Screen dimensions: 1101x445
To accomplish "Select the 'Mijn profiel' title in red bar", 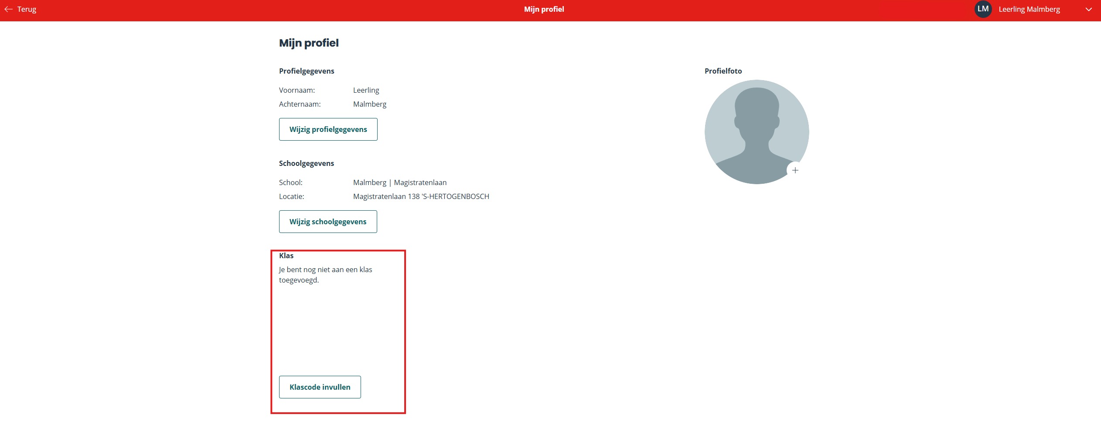I will (544, 9).
